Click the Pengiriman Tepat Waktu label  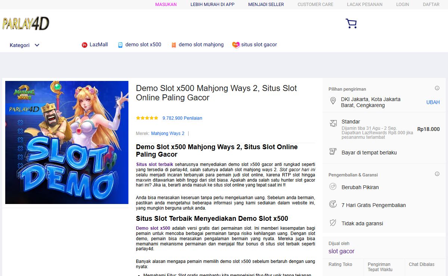pyautogui.click(x=380, y=267)
